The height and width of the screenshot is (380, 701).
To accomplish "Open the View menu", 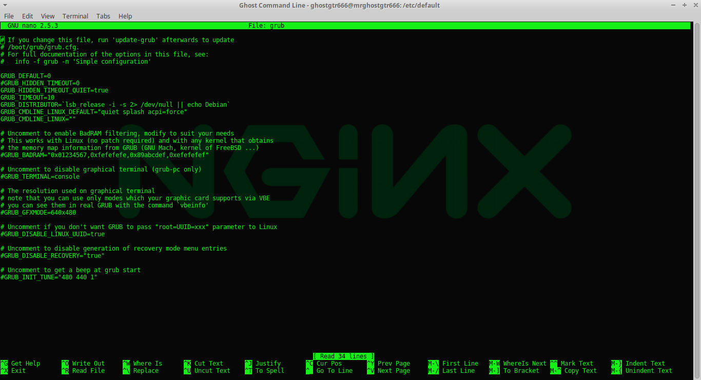I will 48,16.
